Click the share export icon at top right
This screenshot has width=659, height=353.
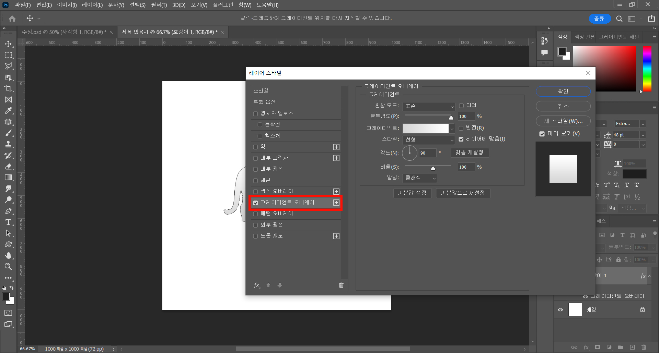651,19
